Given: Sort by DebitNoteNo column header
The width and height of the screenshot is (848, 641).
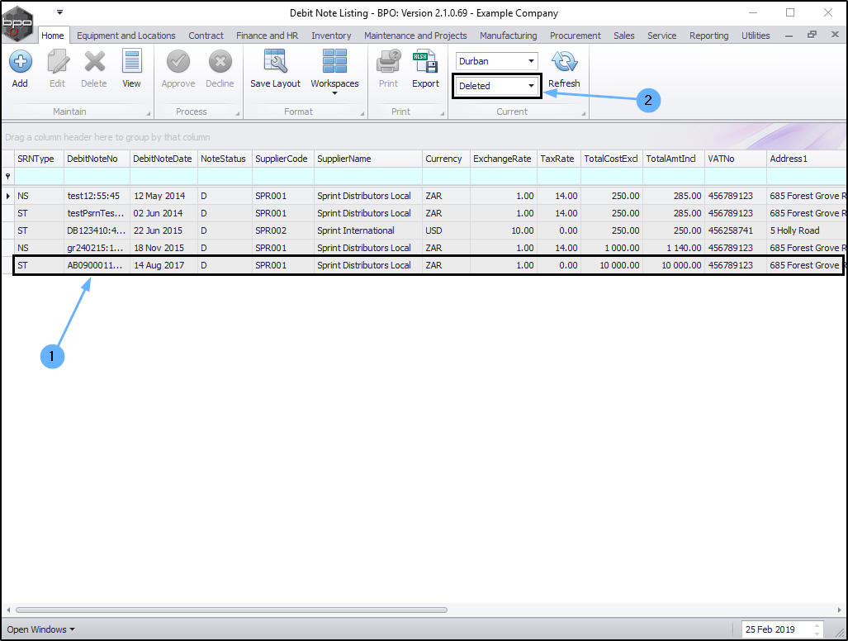Looking at the screenshot, I should point(97,159).
